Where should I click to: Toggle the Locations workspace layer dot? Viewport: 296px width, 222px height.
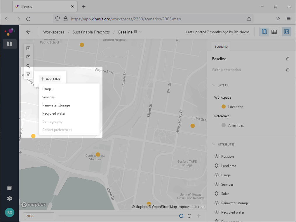[x=223, y=106]
